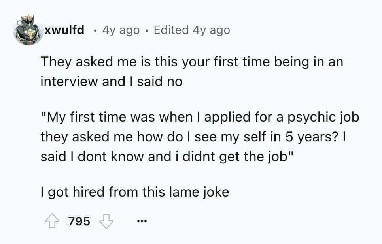382x244 pixels.
Task: Click the first "4y ago" comment timestamp
Action: [121, 30]
